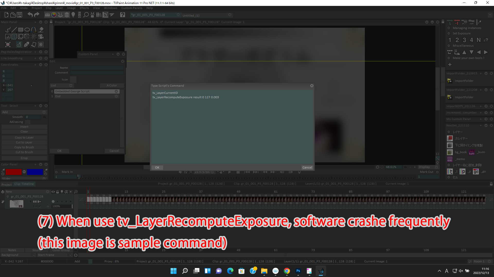
Task: Toggle layer visibility eye in timeline header
Action: (x=53, y=192)
